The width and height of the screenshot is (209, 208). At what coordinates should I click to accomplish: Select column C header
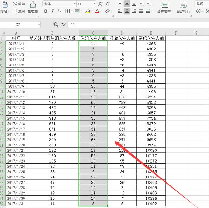[93, 33]
